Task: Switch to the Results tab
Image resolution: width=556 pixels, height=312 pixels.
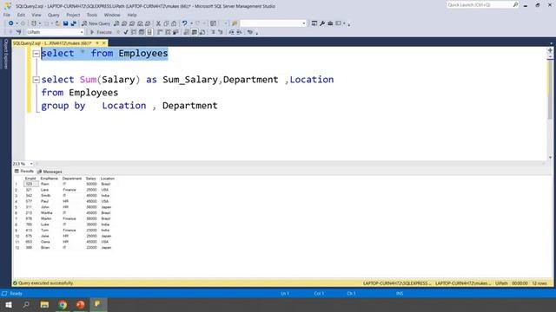Action: pyautogui.click(x=24, y=172)
